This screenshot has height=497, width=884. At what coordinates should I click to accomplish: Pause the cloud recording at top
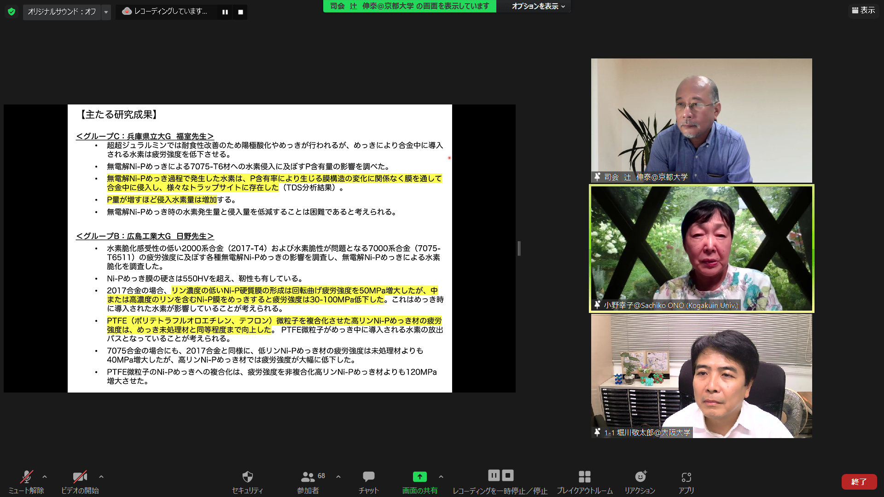(x=225, y=12)
